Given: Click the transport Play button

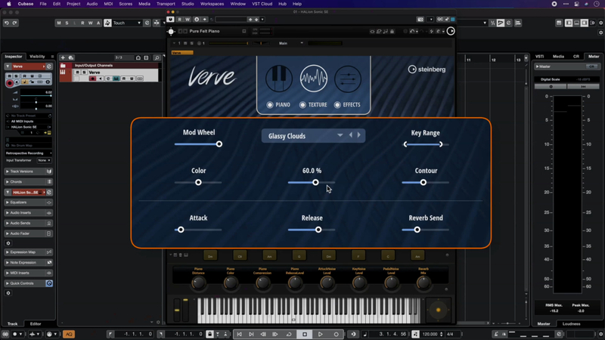Looking at the screenshot, I should coord(320,334).
